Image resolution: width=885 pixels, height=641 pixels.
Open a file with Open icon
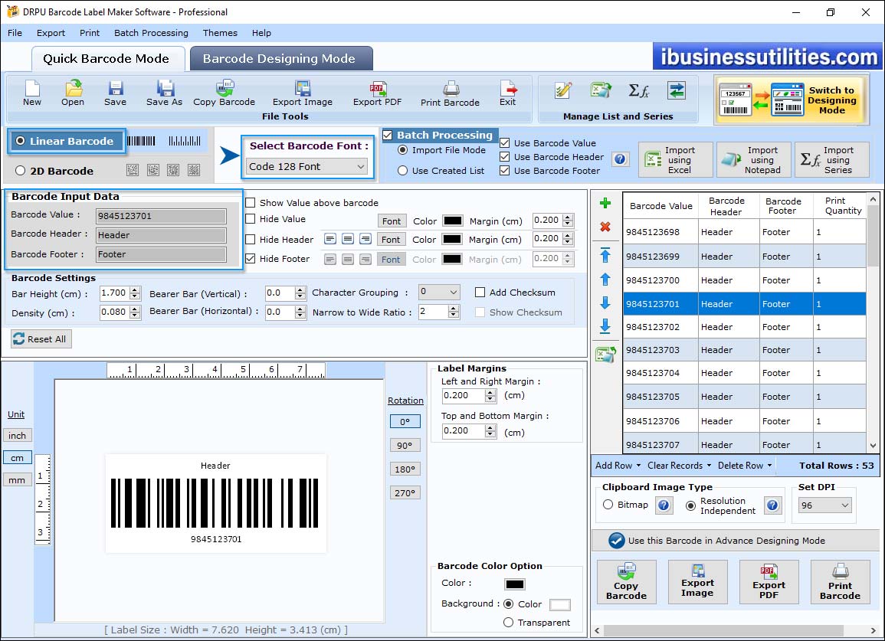click(73, 93)
